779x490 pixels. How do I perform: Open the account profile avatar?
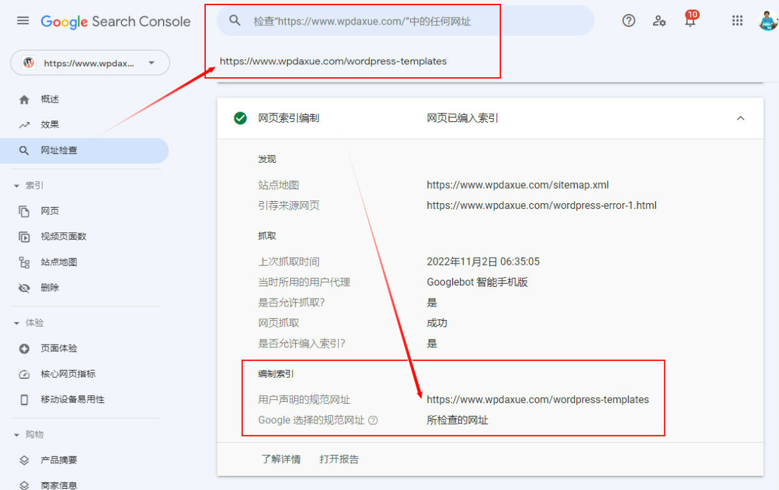[x=767, y=20]
